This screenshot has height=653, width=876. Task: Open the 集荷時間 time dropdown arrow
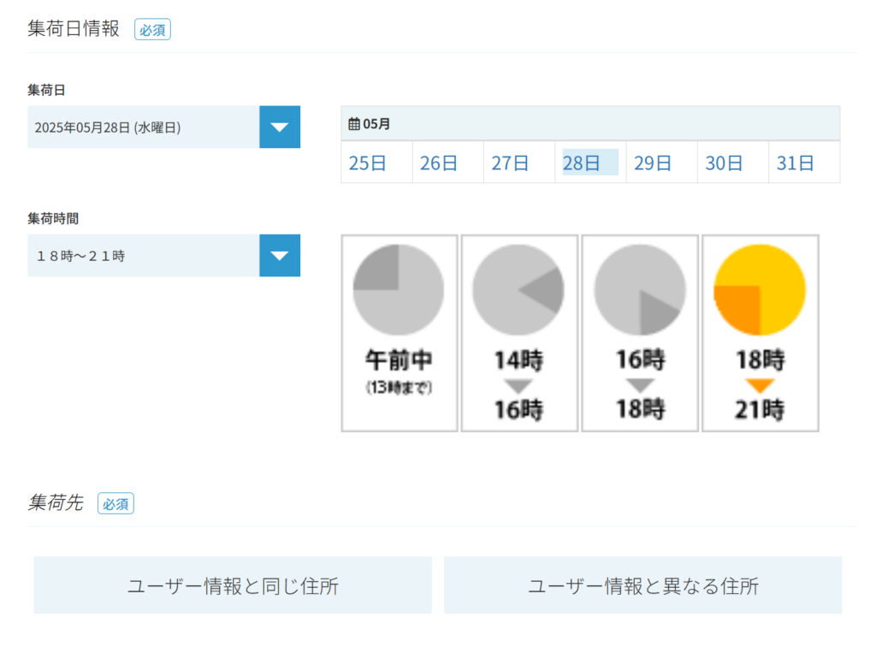[x=280, y=256]
